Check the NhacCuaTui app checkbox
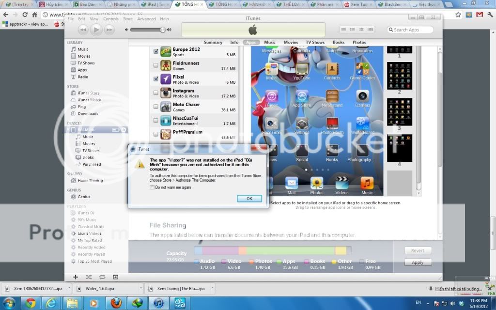Screen dimensions: 496x310 coord(155,120)
